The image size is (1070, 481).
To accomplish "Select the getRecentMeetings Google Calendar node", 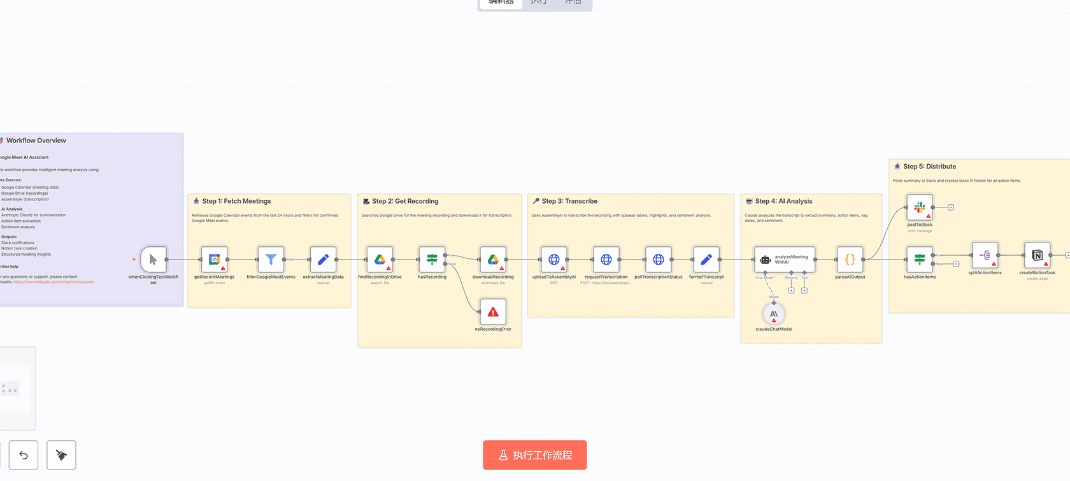I will coord(214,260).
